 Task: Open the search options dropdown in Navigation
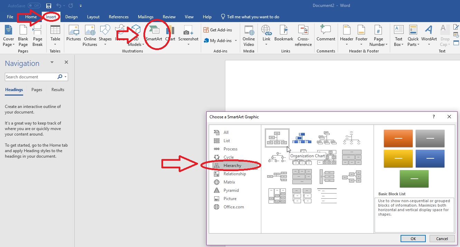click(66, 77)
